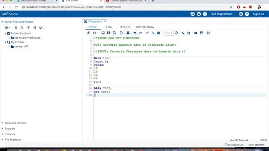Open the more application options menu icon
The width and height of the screenshot is (269, 151).
pos(241,14)
